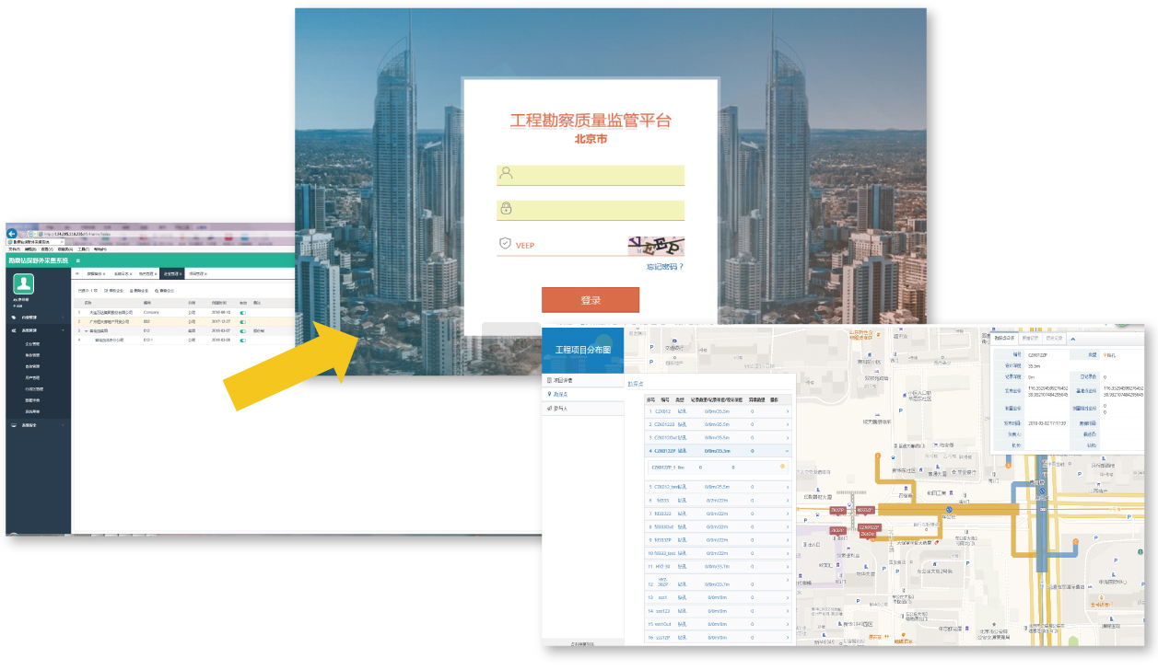The width and height of the screenshot is (1158, 670).
Task: Toggle the hamburger menu in the green header
Action: click(78, 260)
